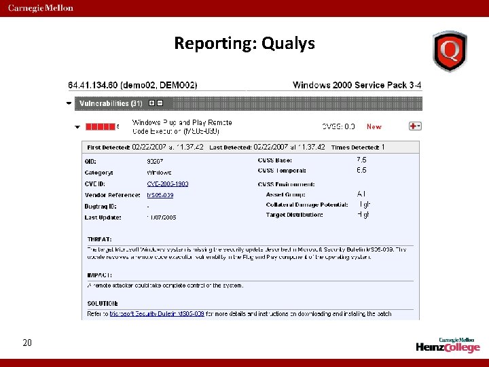The height and width of the screenshot is (367, 489).
Task: Click the slide number 20
Action: (x=27, y=343)
